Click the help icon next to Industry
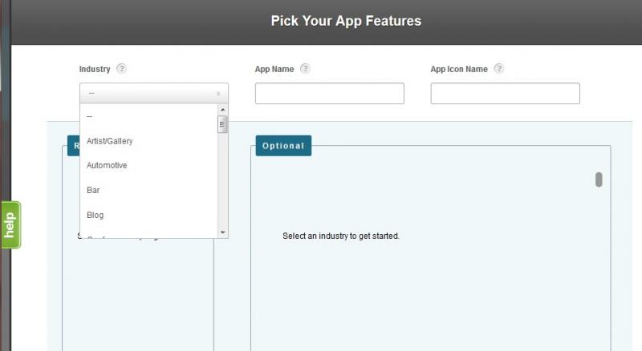The height and width of the screenshot is (351, 642). click(121, 68)
